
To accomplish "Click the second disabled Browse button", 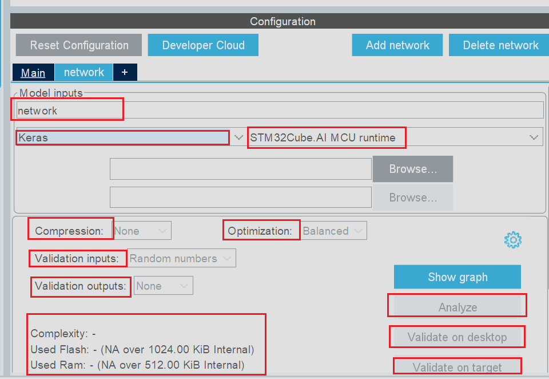I will point(413,198).
